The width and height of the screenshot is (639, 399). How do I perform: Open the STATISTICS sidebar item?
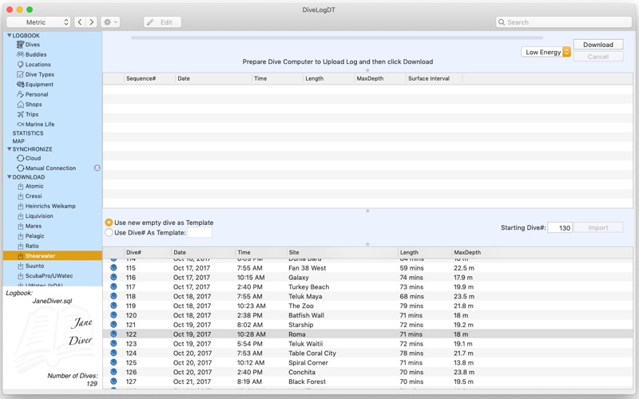pyautogui.click(x=28, y=133)
